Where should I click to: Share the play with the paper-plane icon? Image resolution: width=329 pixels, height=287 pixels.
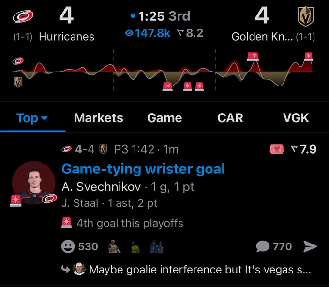(310, 246)
